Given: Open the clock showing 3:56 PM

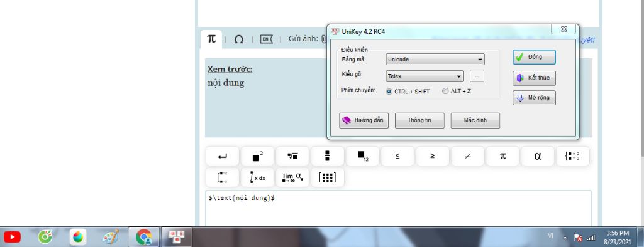Looking at the screenshot, I should (x=618, y=237).
